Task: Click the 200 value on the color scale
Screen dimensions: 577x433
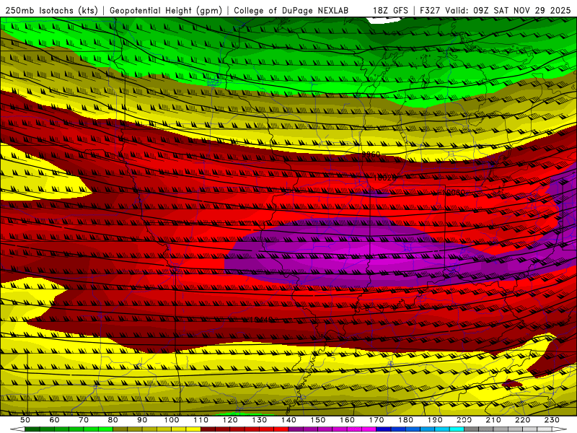Action: click(x=464, y=420)
